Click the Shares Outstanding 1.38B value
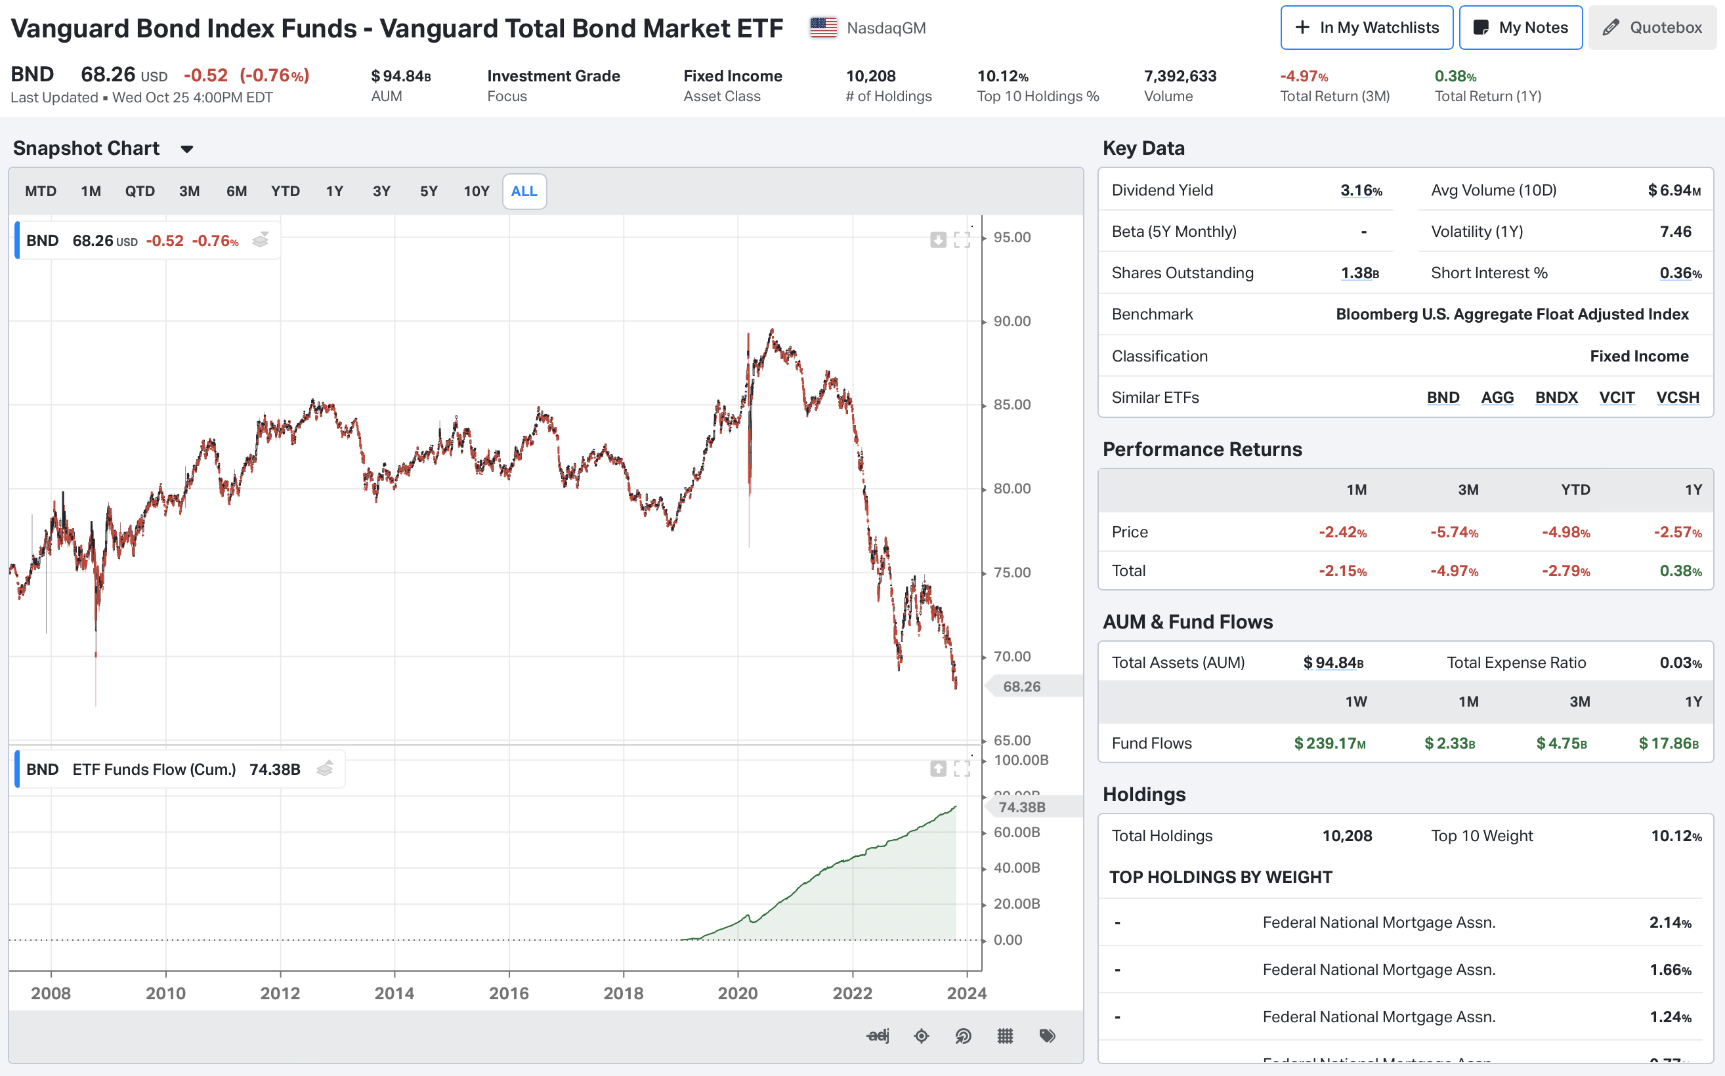The width and height of the screenshot is (1725, 1076). pos(1360,272)
